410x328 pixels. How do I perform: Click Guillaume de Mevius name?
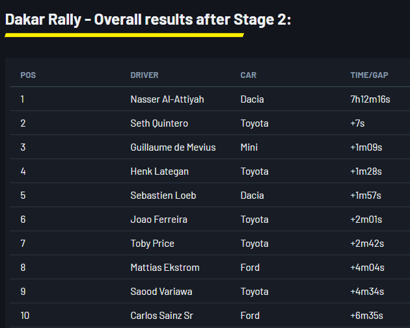173,147
